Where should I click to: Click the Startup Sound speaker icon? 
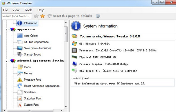point(20,54)
